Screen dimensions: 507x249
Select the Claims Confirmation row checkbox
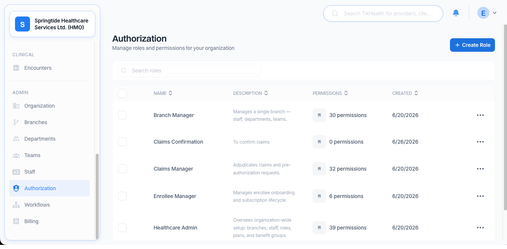pos(122,142)
